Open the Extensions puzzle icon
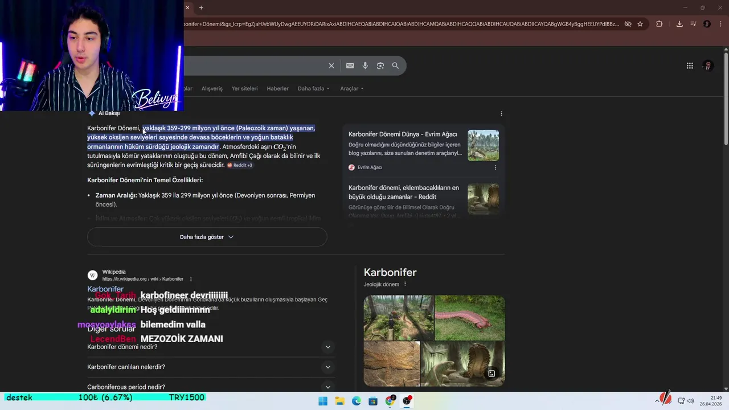Screen dimensions: 729x410 [660, 24]
